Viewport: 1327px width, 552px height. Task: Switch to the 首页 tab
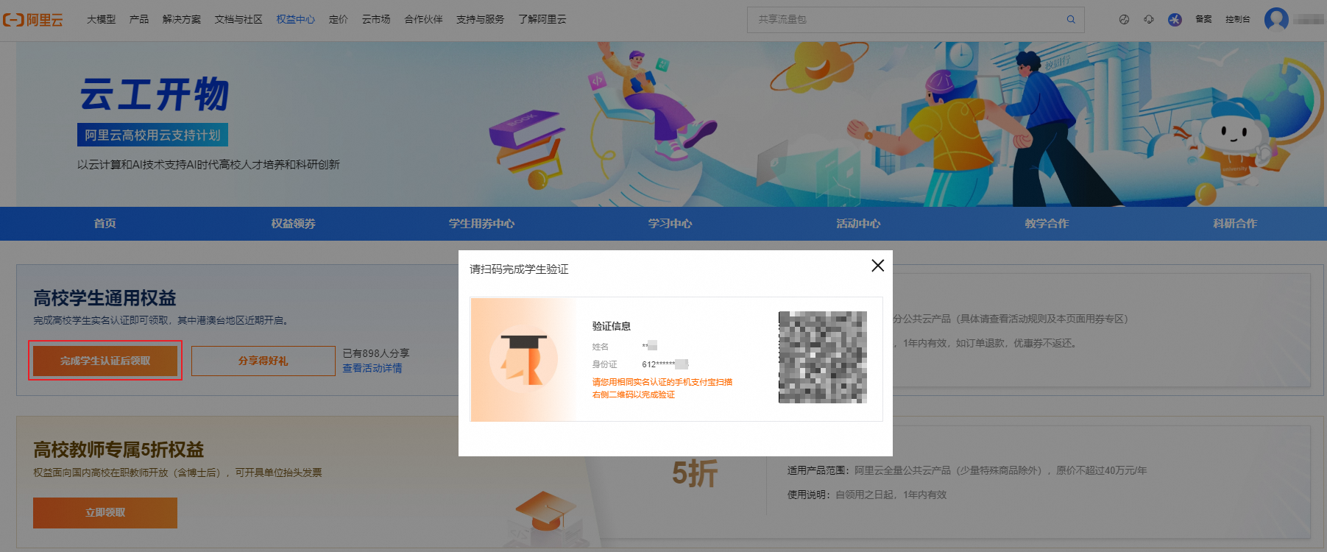point(105,224)
